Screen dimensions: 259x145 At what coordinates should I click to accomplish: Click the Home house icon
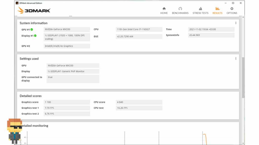(x=164, y=9)
